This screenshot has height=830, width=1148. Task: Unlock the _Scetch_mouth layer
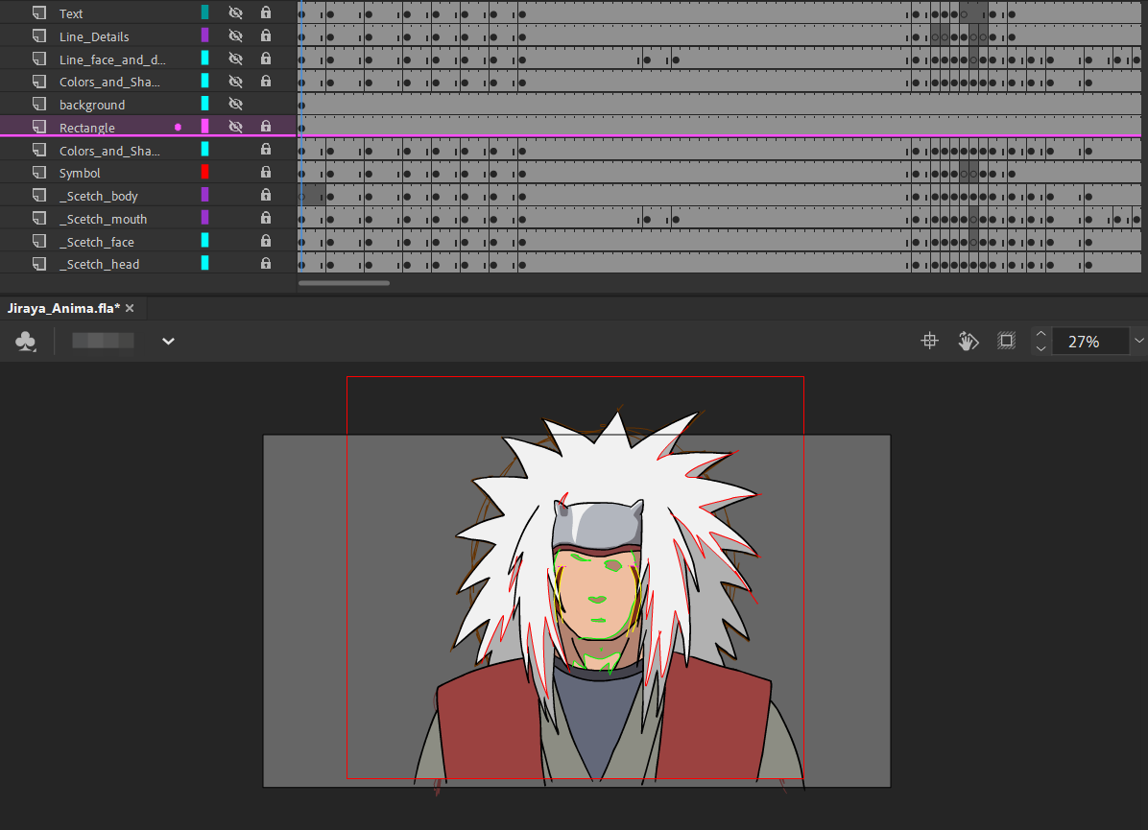pyautogui.click(x=266, y=218)
